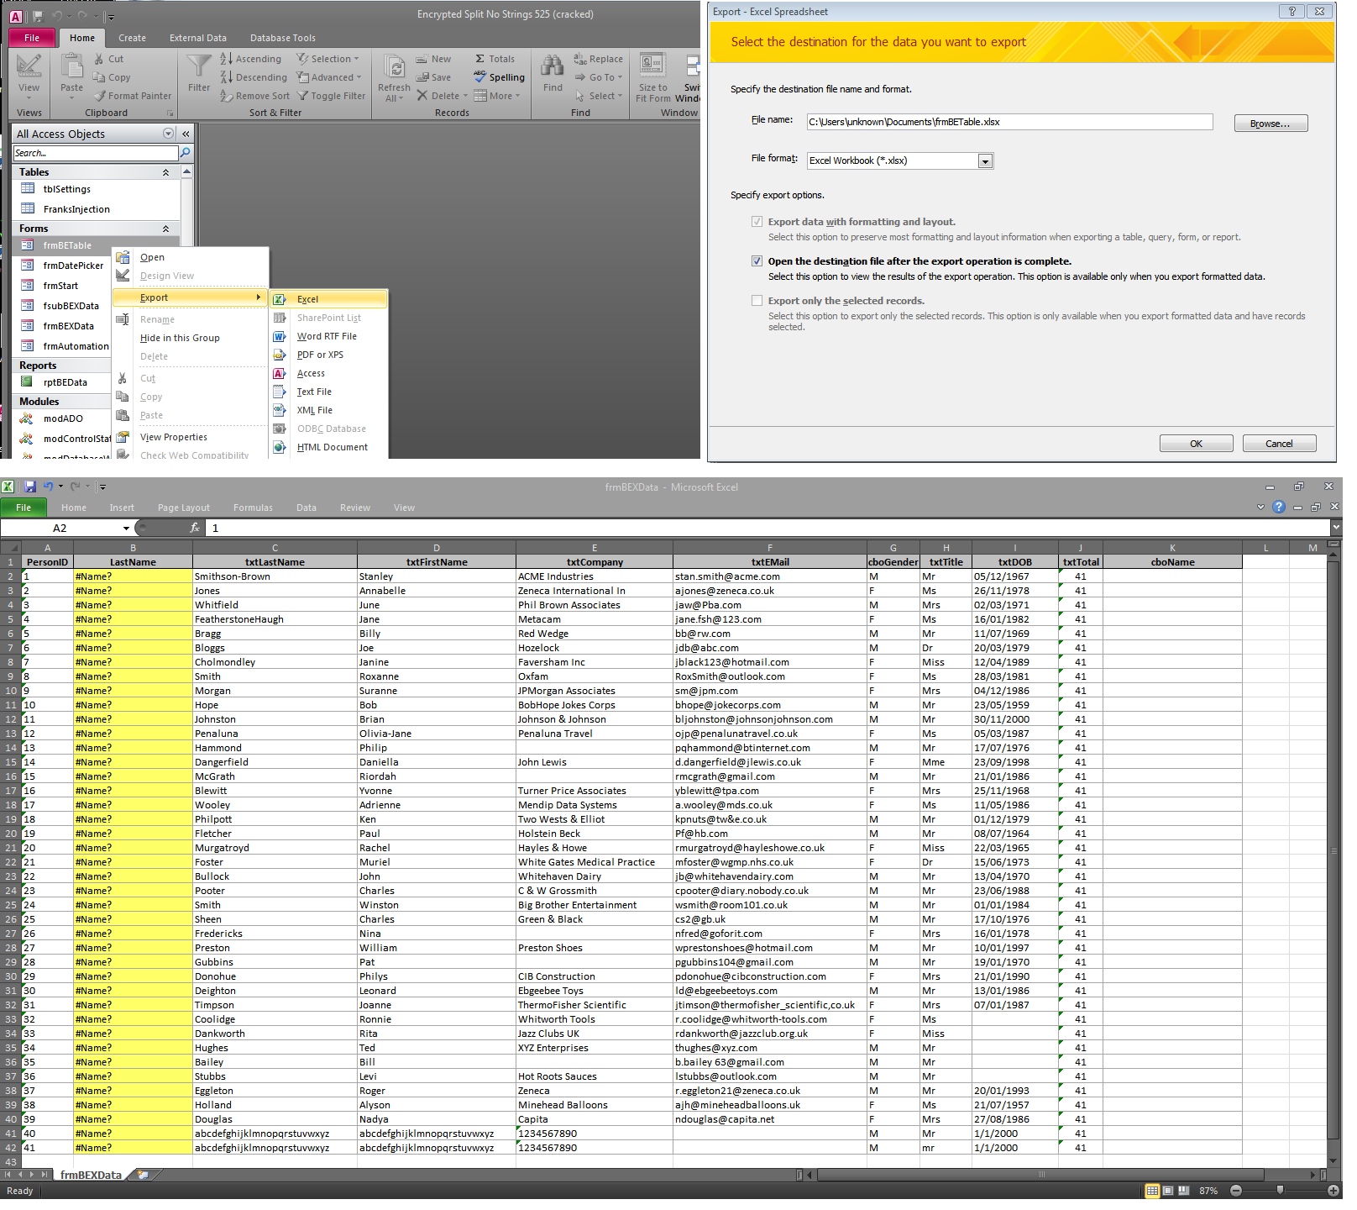The height and width of the screenshot is (1210, 1357).
Task: Click the File name input field
Action: point(1009,122)
